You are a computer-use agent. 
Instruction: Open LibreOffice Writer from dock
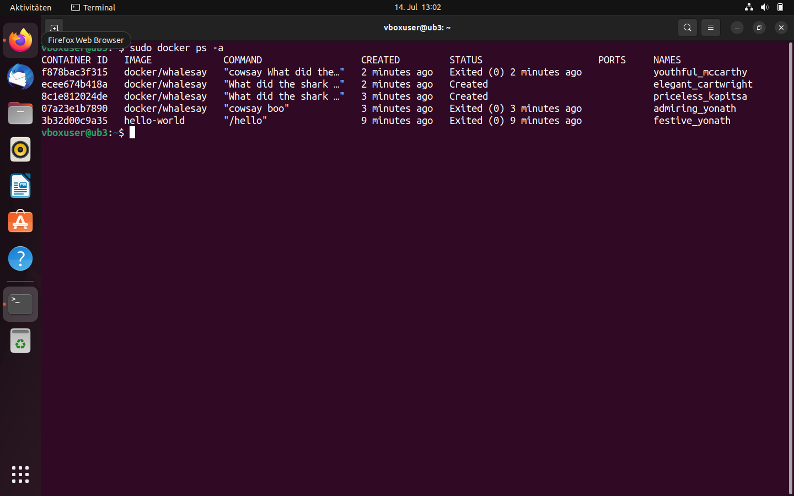pos(20,186)
